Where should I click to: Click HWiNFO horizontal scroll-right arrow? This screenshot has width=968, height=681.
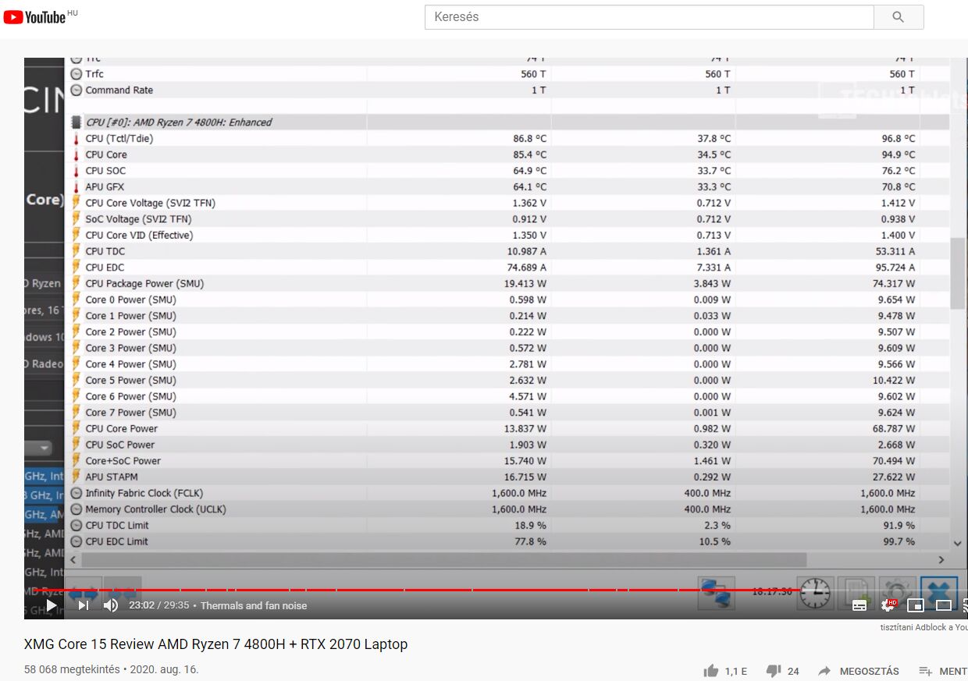(x=941, y=559)
